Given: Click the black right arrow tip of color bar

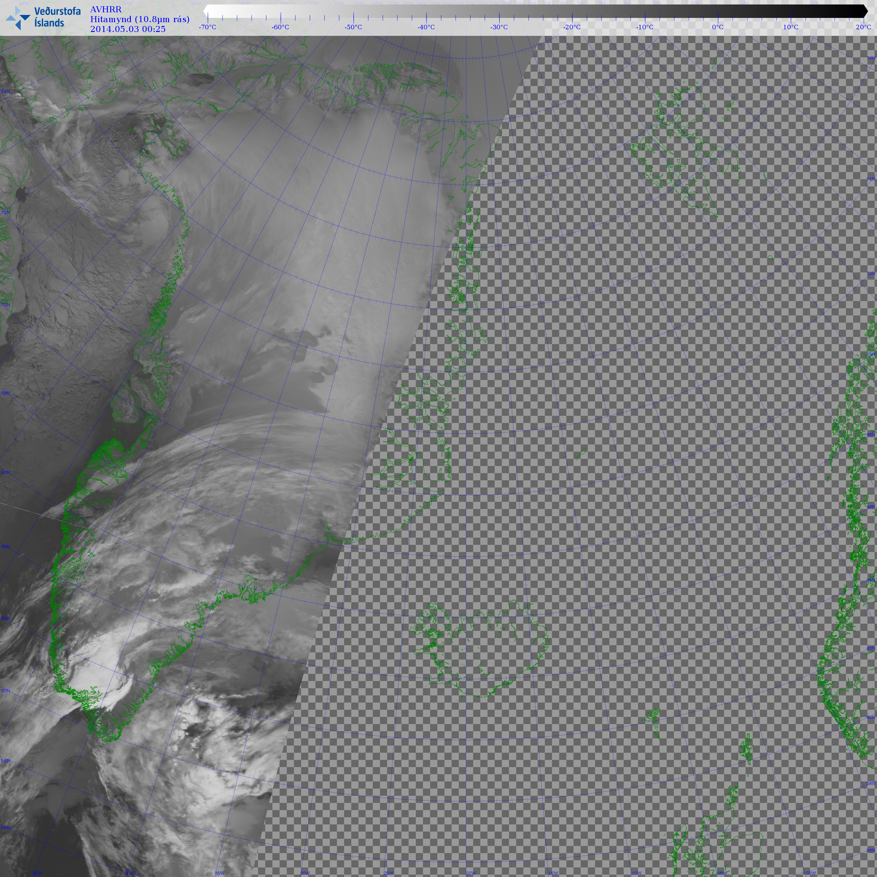Looking at the screenshot, I should tap(865, 11).
